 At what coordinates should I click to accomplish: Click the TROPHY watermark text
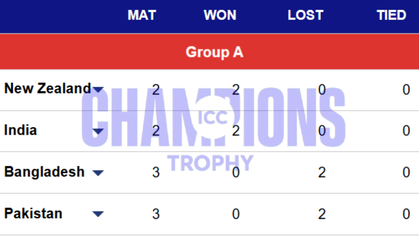(x=210, y=163)
